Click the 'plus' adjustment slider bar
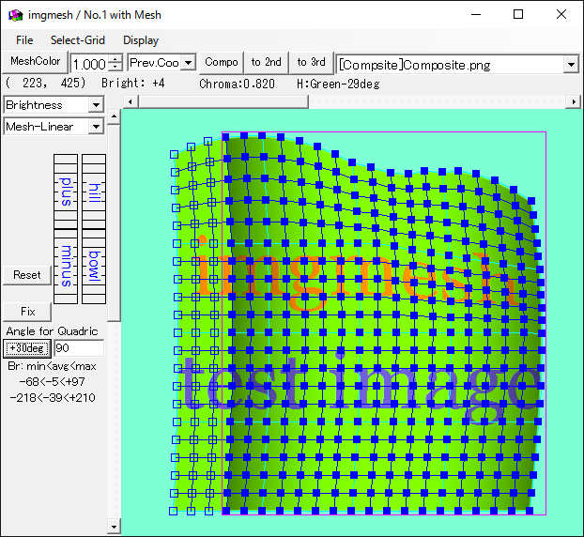This screenshot has width=584, height=537. click(66, 190)
